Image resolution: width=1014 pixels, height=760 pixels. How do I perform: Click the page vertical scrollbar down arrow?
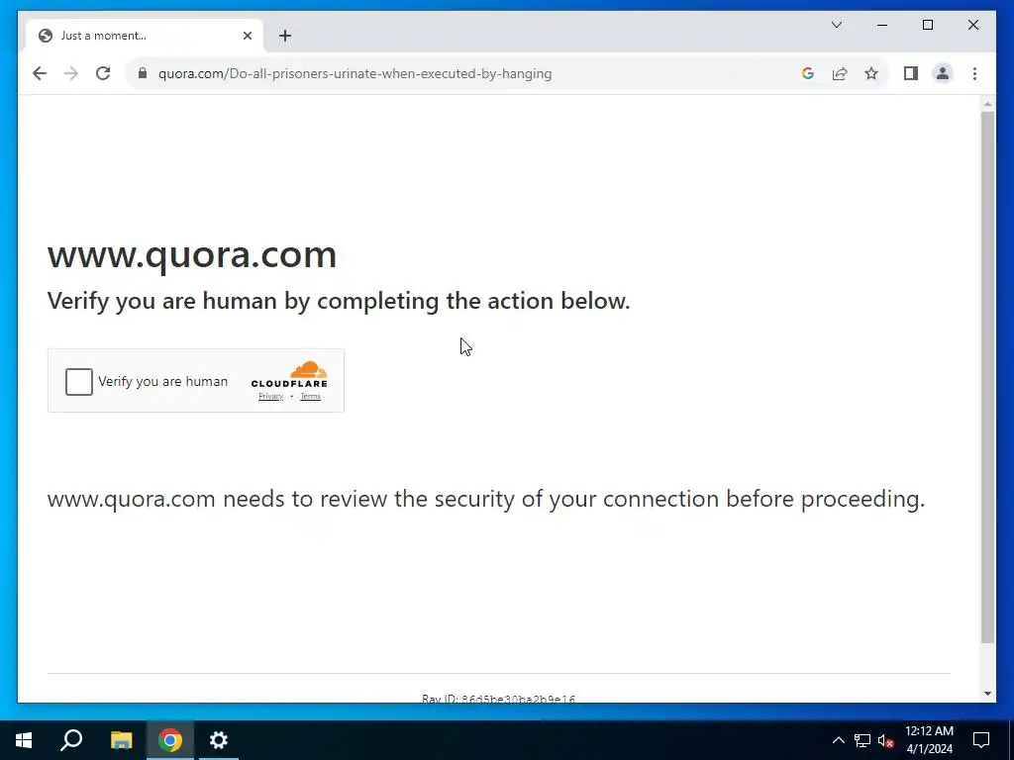click(987, 694)
